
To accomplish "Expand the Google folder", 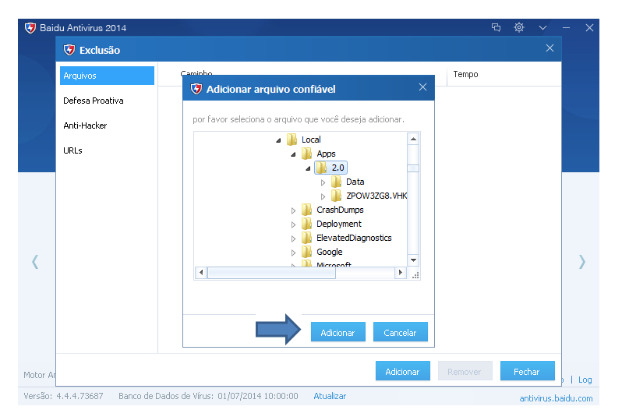I will point(293,253).
